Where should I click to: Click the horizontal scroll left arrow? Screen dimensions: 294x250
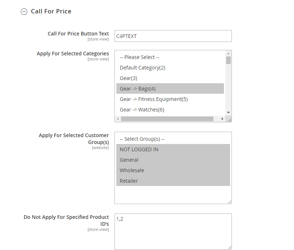118,119
